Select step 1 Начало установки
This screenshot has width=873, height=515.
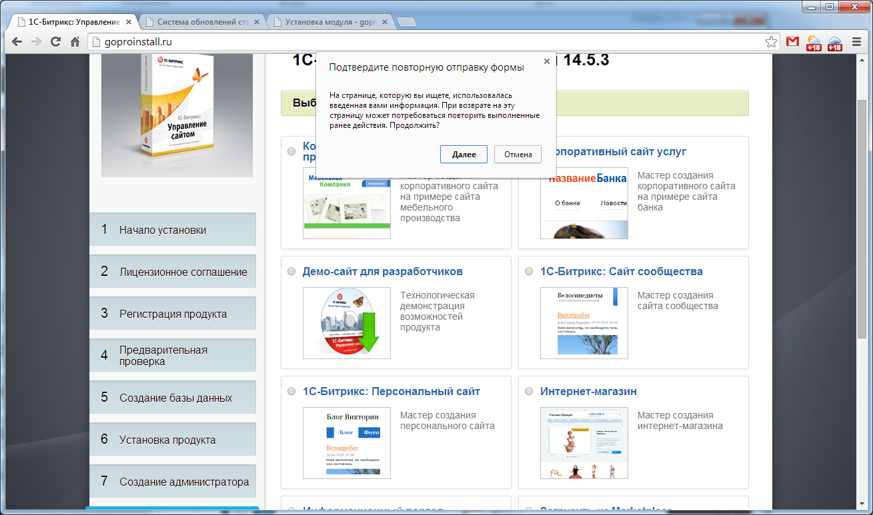173,230
